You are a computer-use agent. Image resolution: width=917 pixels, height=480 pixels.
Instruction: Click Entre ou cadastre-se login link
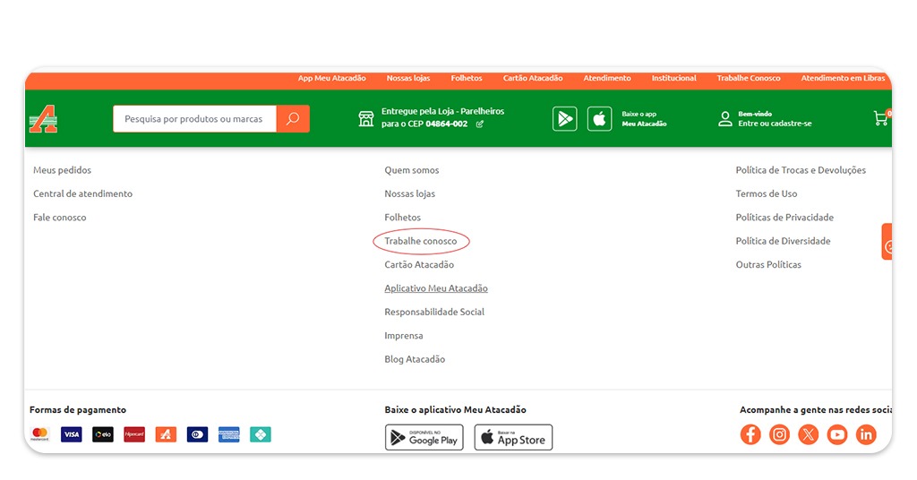point(775,124)
